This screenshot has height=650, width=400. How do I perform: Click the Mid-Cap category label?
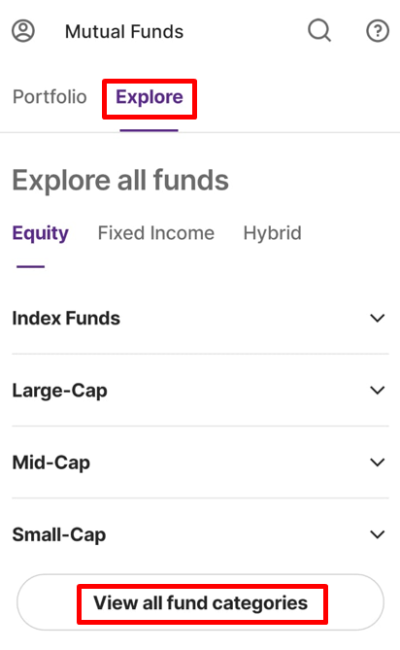tap(50, 462)
